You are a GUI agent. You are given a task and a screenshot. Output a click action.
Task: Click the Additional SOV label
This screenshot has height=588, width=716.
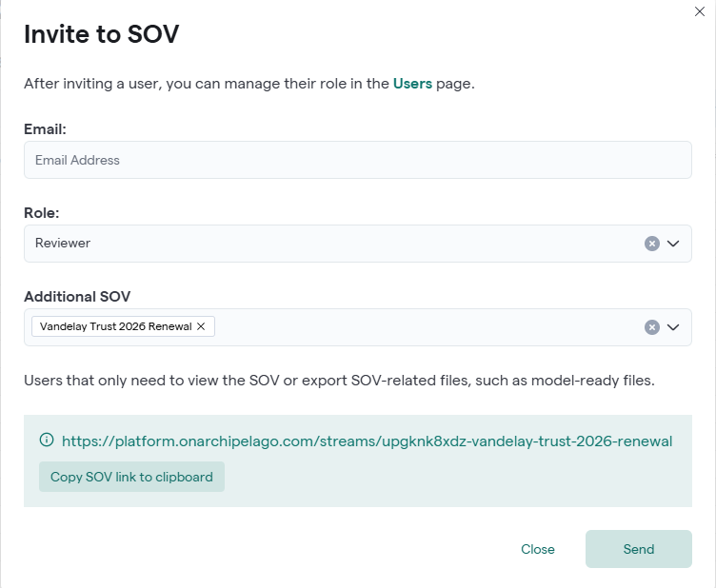(77, 296)
